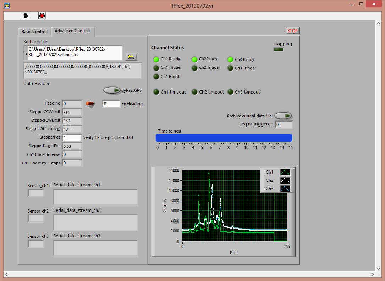Viewport: 385px width, 281px height.
Task: Click the StepperCCWlimit field
Action: pos(72,112)
